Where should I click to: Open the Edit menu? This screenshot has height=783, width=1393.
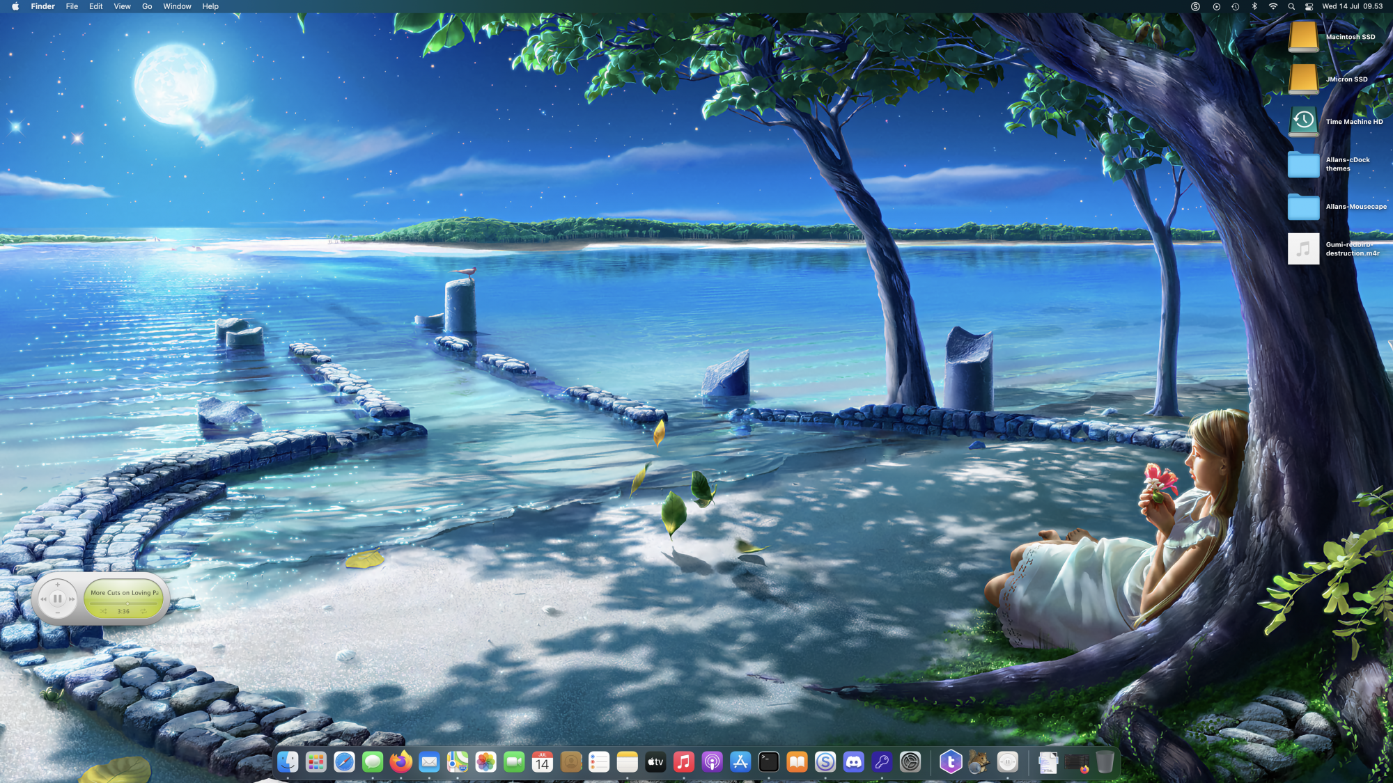[96, 6]
